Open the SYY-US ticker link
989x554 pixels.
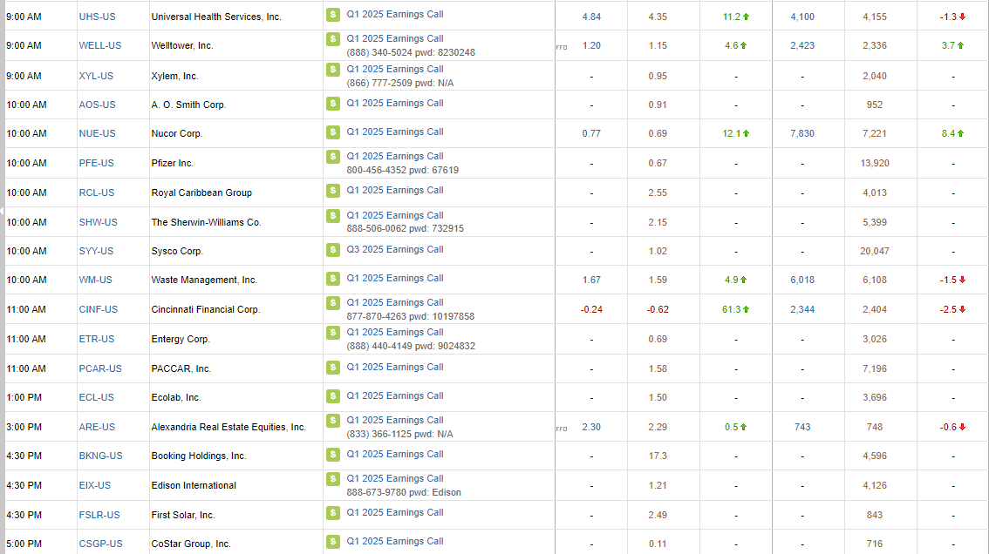(97, 251)
